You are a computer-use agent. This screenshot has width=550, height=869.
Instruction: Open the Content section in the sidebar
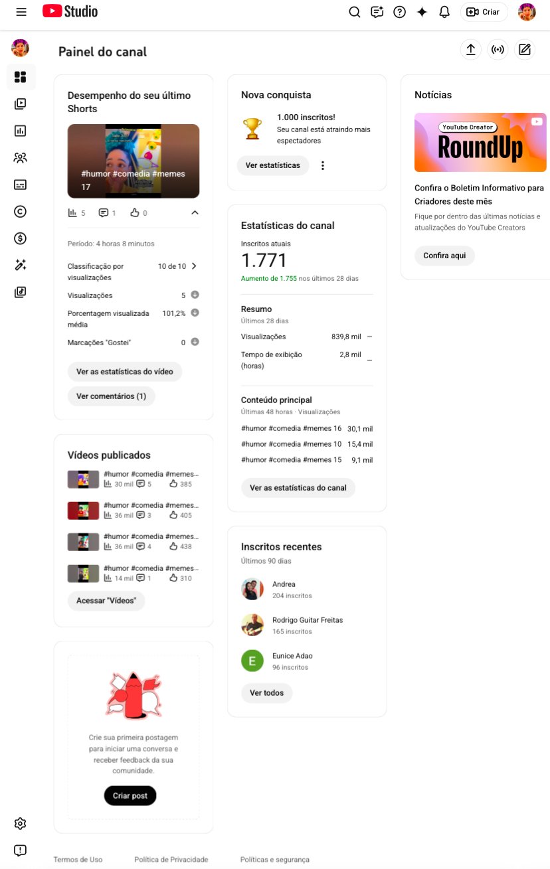[x=20, y=104]
